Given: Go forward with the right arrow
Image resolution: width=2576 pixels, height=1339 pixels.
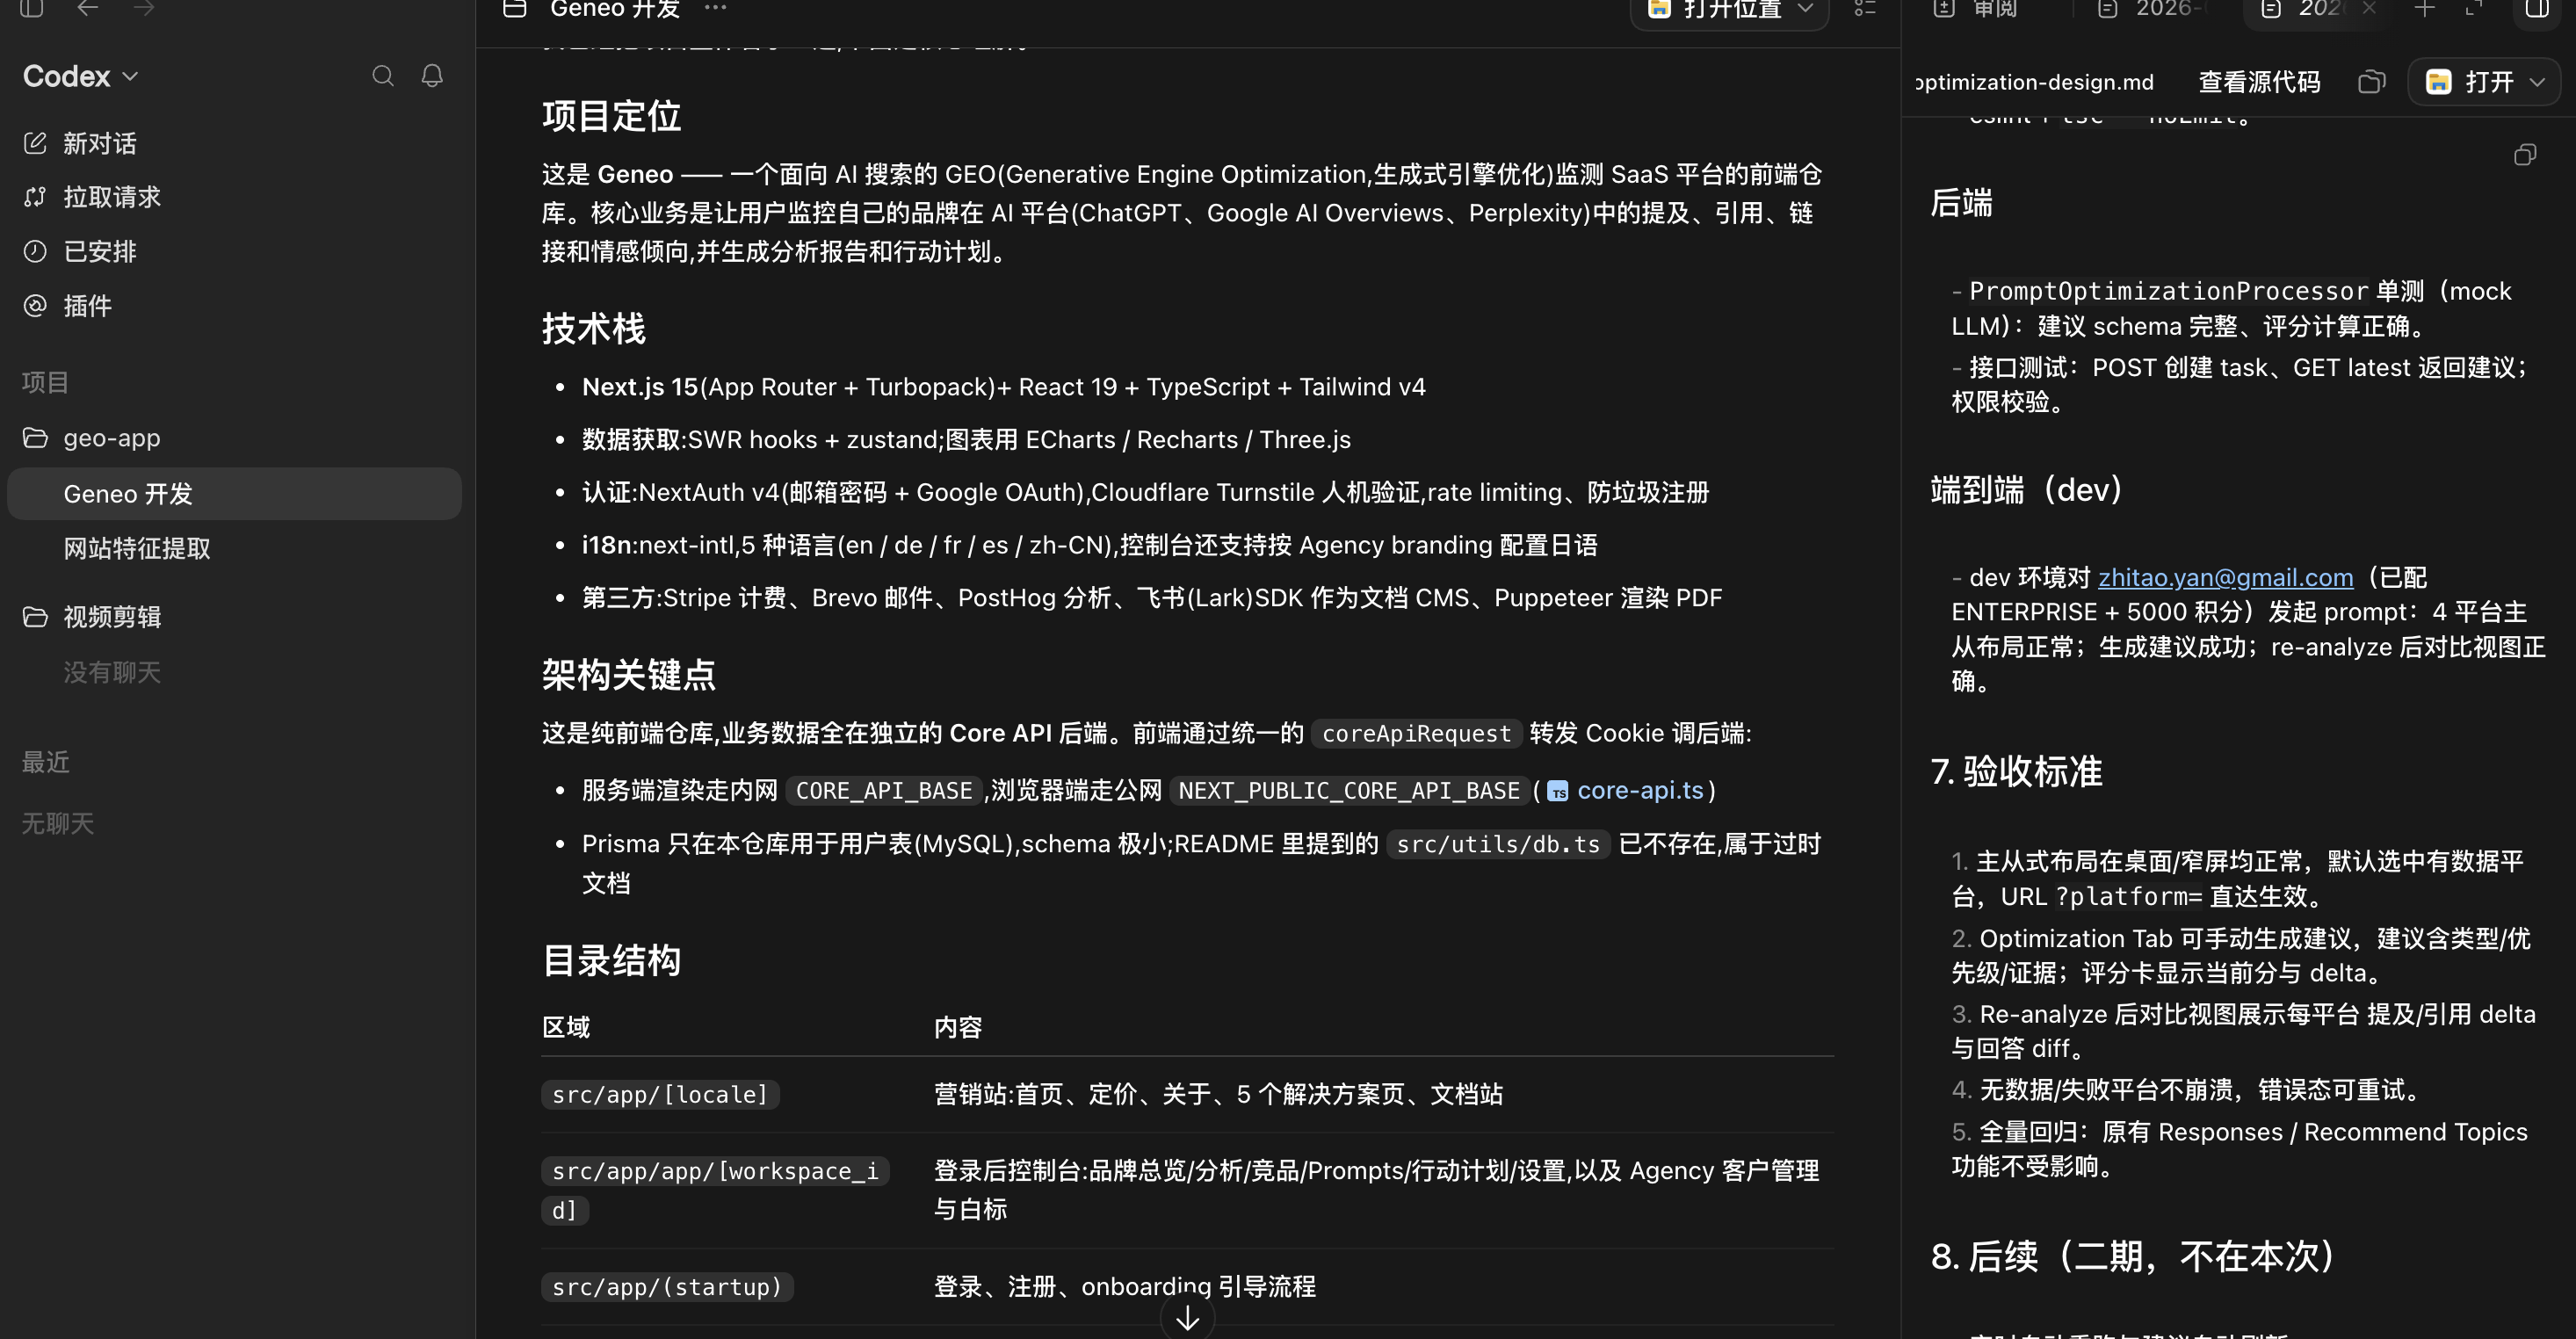Looking at the screenshot, I should pyautogui.click(x=144, y=8).
